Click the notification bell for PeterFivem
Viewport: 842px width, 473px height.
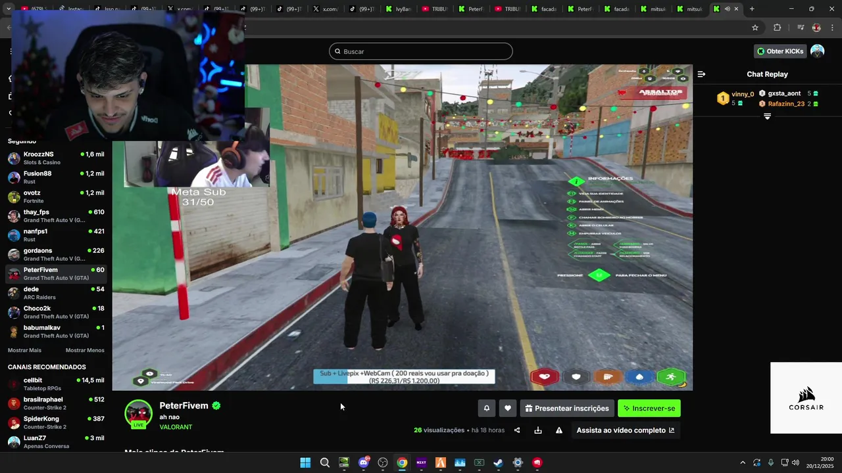(x=487, y=408)
